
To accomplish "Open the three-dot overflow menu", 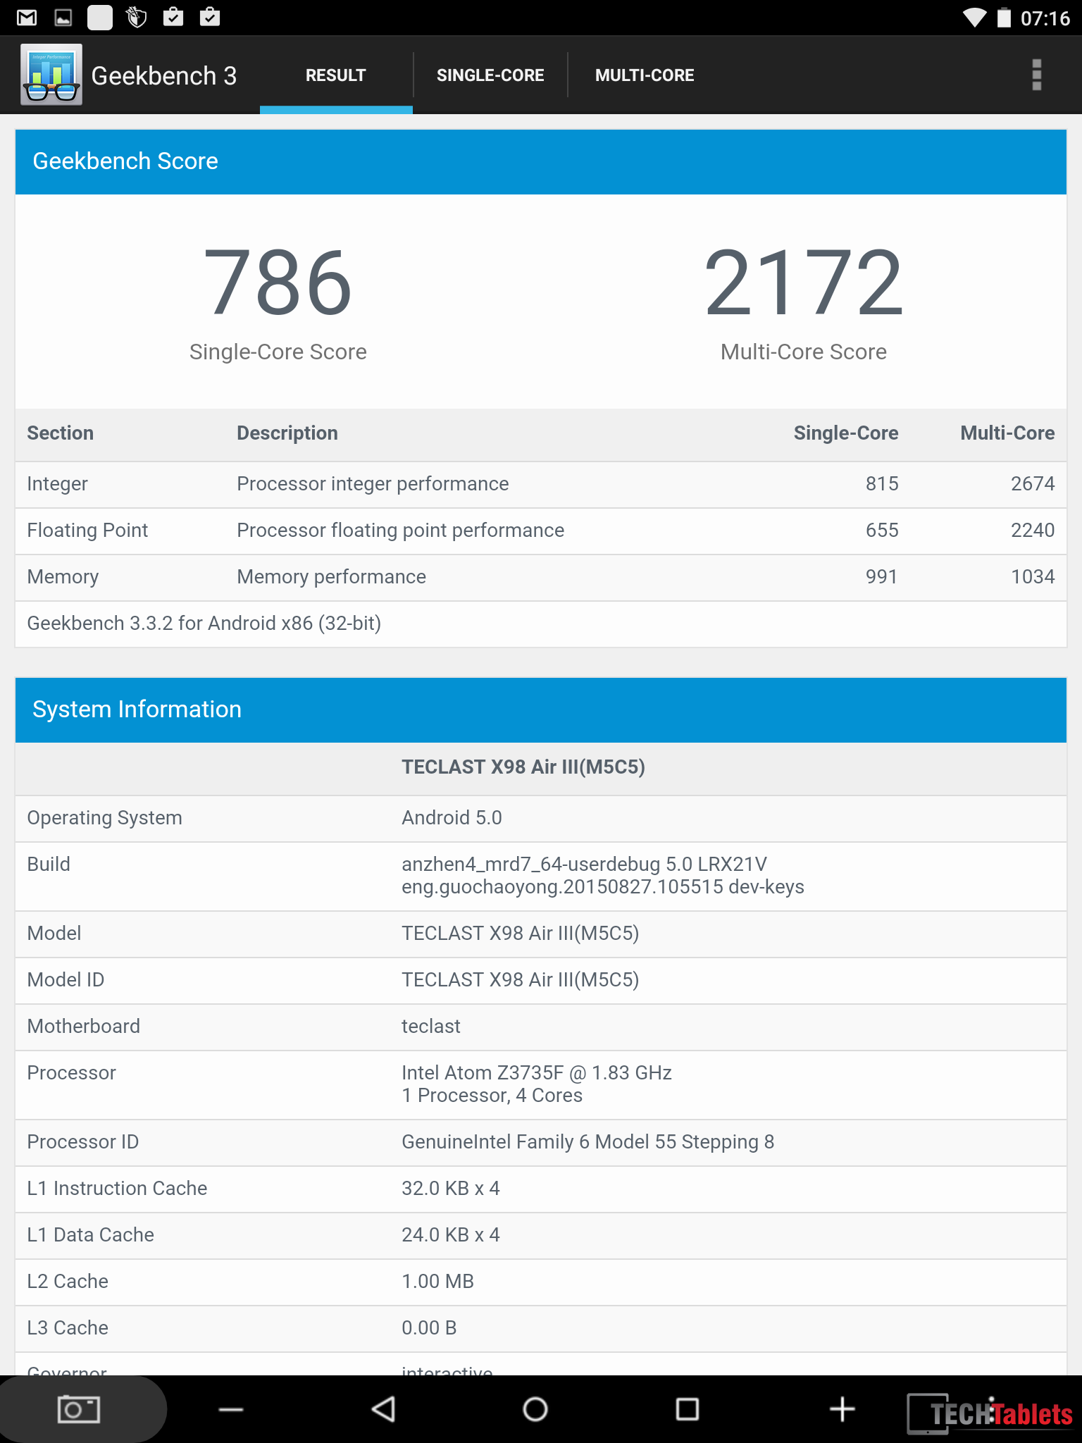I will (1036, 75).
